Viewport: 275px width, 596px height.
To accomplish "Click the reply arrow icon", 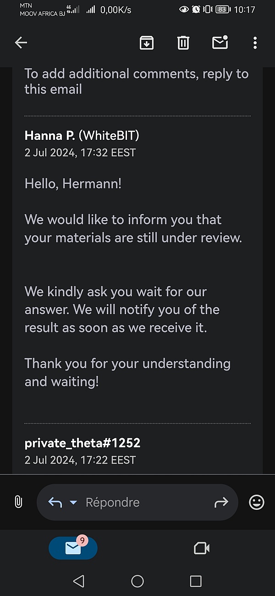I will [55, 502].
